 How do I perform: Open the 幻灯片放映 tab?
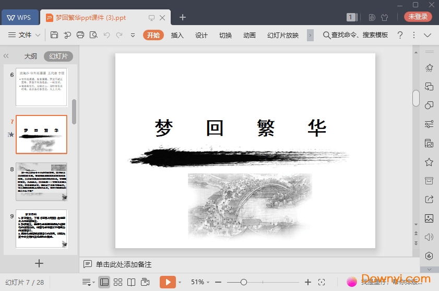[283, 35]
